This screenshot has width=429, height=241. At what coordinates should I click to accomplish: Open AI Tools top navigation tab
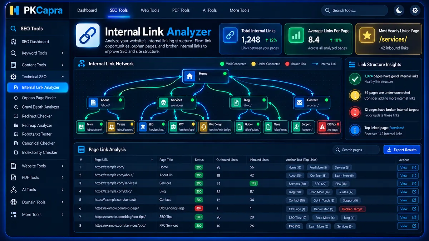point(210,10)
